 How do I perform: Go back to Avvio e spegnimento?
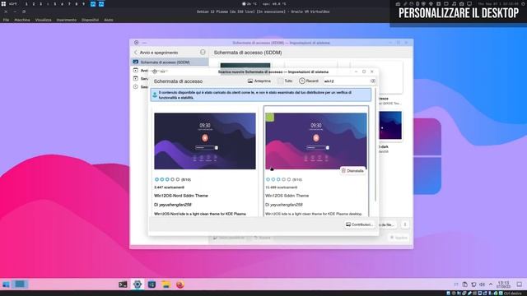pyautogui.click(x=156, y=53)
